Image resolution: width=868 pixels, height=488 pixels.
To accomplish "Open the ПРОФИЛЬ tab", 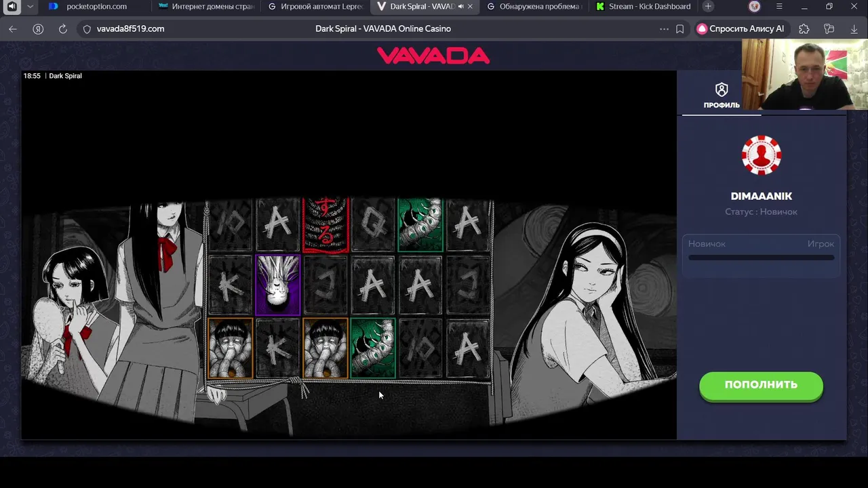I will [722, 96].
